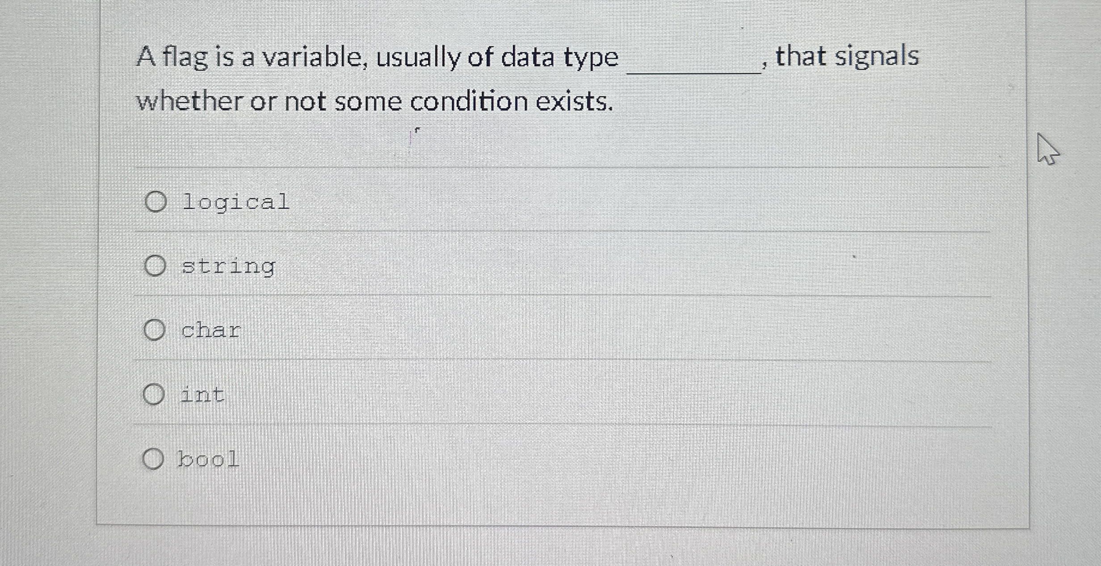Select the logical radio button
Image resolution: width=1101 pixels, height=566 pixels.
156,202
